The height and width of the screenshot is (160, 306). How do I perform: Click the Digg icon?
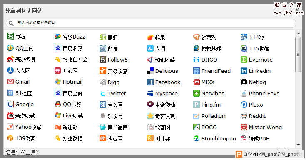(x=103, y=82)
